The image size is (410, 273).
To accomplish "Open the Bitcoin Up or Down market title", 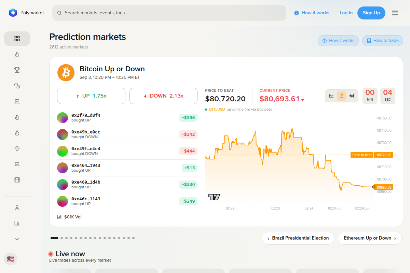I will tap(112, 69).
